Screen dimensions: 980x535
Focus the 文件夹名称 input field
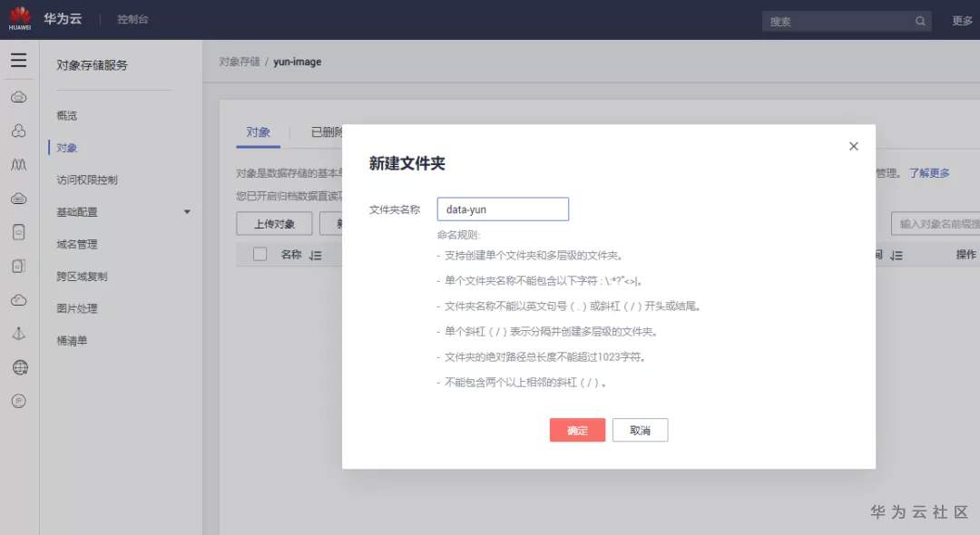pyautogui.click(x=503, y=209)
